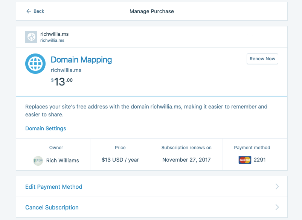
Task: Click the Domain Mapping heading
Action: [x=81, y=60]
